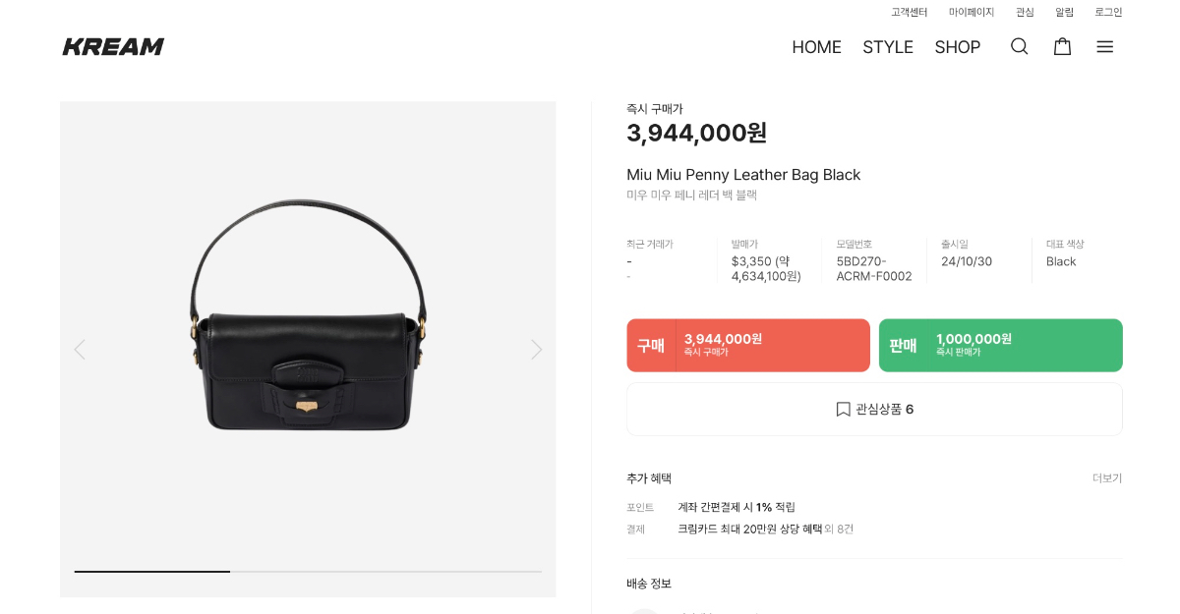This screenshot has width=1180, height=614.
Task: Show the next product image
Action: click(536, 349)
